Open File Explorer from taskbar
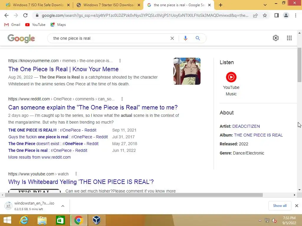Screen dimensions: 302x226 [42, 220]
